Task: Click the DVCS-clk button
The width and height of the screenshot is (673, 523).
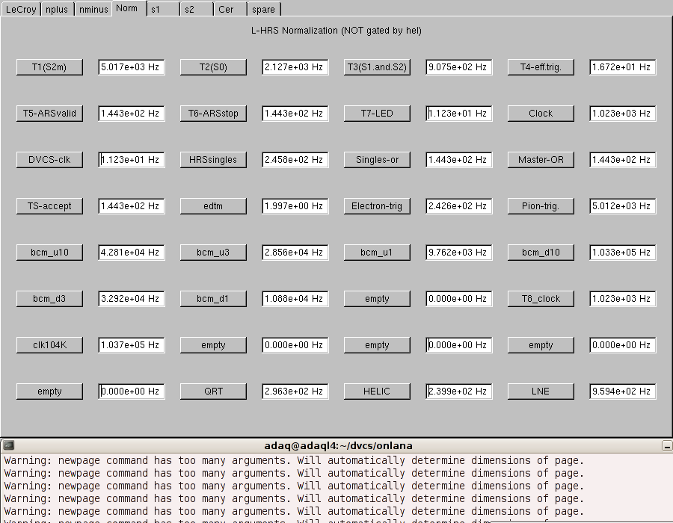Action: point(49,160)
